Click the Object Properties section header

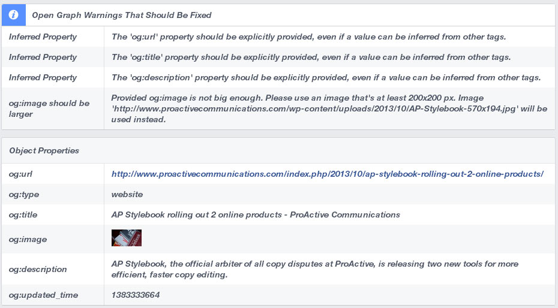44,150
